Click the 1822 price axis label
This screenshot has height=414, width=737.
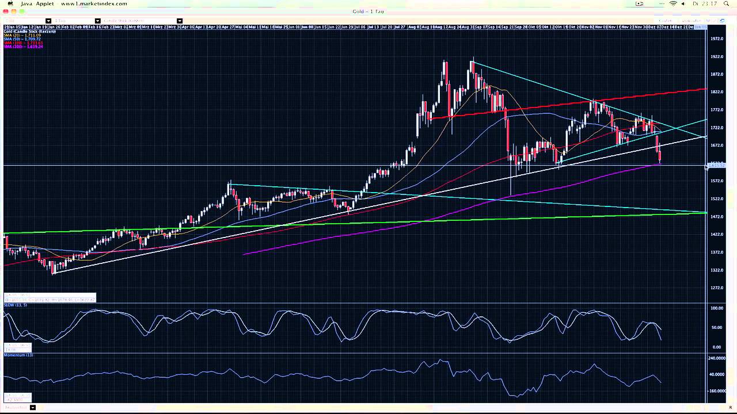click(717, 92)
